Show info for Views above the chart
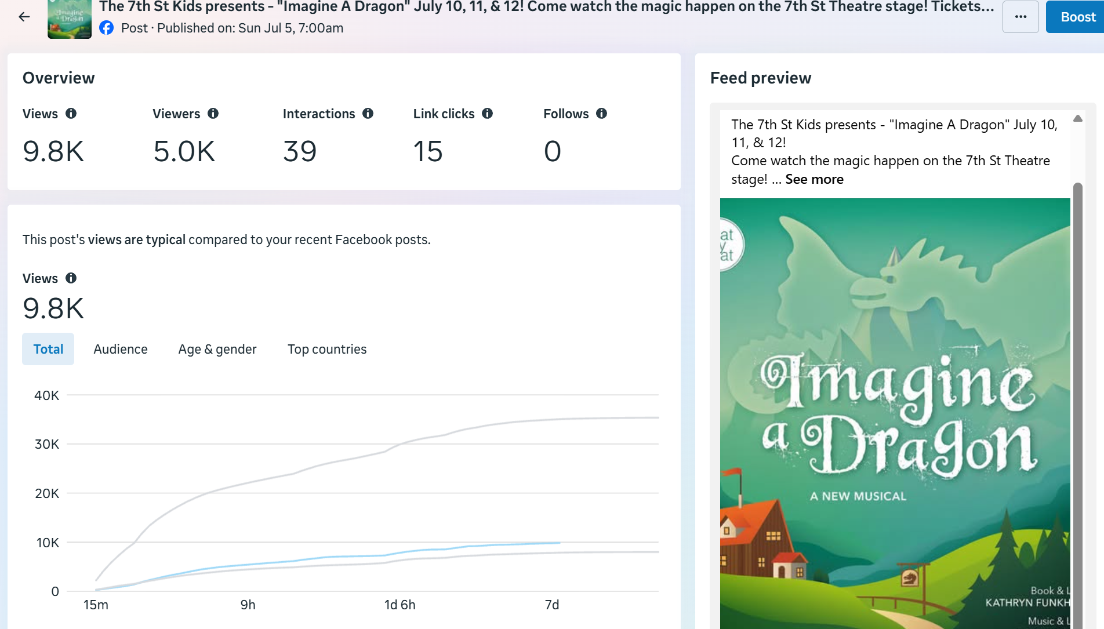1104x629 pixels. [x=71, y=278]
